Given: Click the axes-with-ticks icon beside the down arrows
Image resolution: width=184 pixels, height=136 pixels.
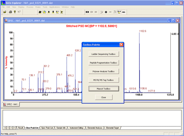Looking at the screenshot, I should coord(57,12).
